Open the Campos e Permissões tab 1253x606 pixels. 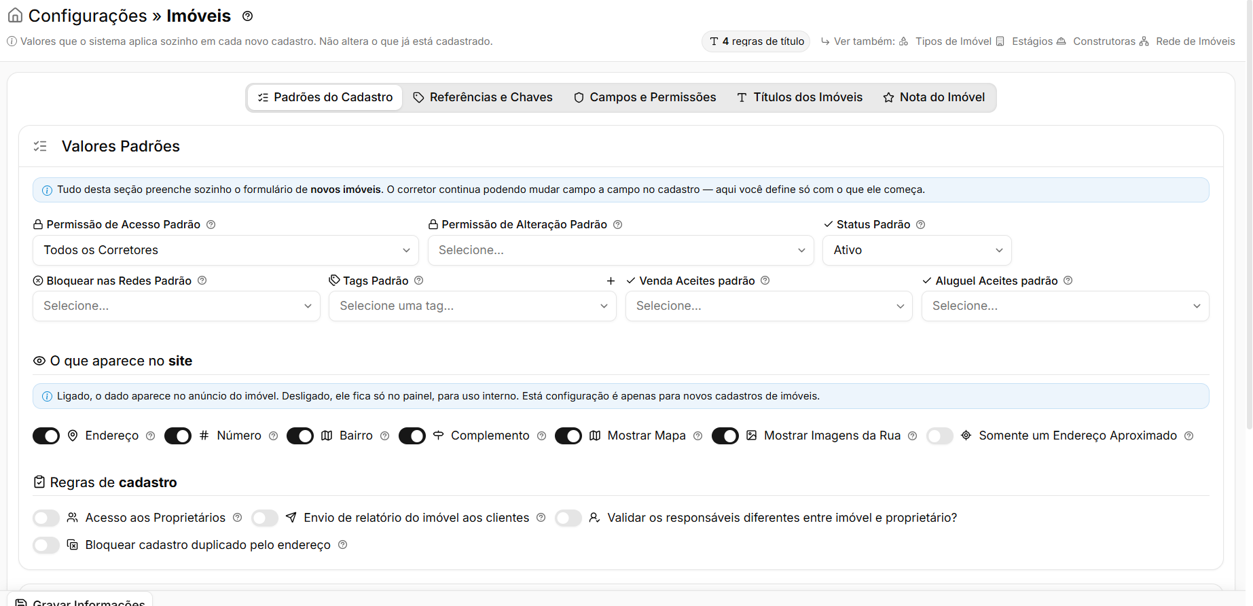tap(645, 97)
